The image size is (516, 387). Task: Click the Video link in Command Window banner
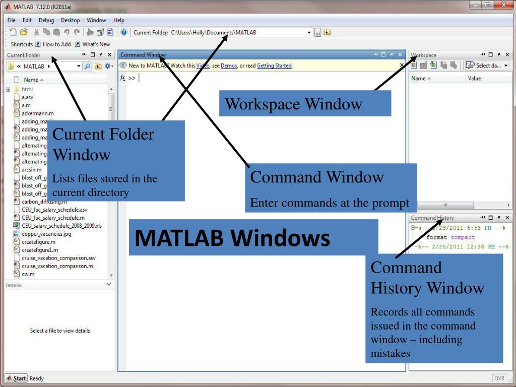click(203, 66)
